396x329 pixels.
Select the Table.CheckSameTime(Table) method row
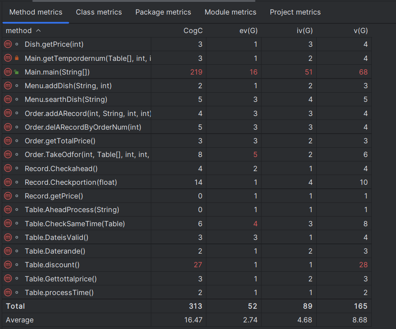click(x=75, y=224)
